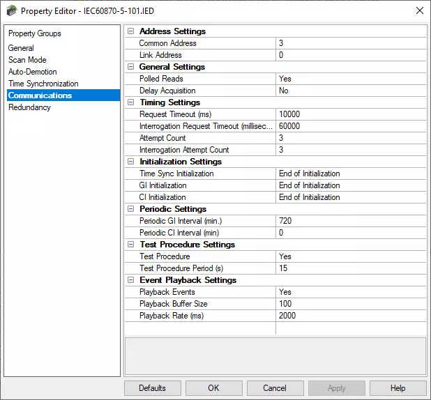
Task: Edit the Request Timeout value 10000
Action: click(x=351, y=114)
